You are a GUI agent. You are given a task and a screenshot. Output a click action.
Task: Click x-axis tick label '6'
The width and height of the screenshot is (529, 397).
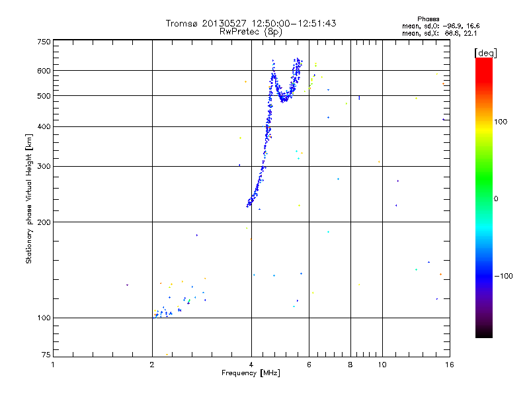309,365
